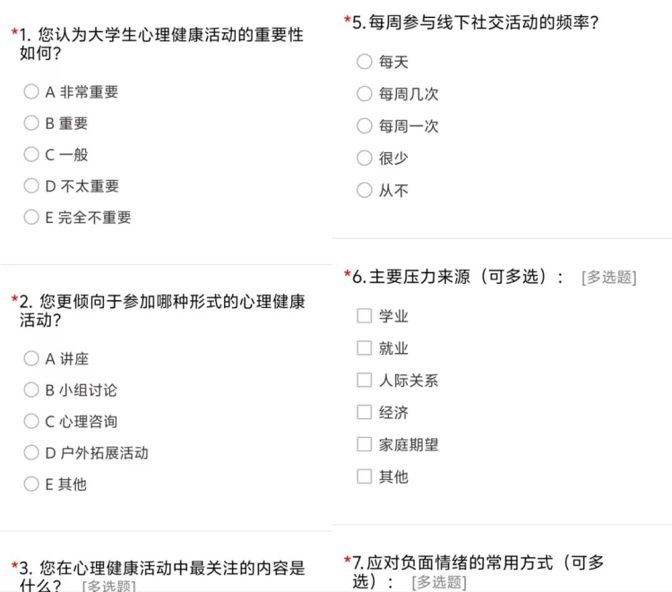Viewport: 672px width, 592px height.
Task: Select C 一般 for question 1
Action: click(x=31, y=154)
